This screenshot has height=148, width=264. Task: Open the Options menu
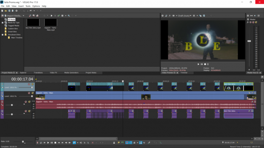click(x=36, y=6)
